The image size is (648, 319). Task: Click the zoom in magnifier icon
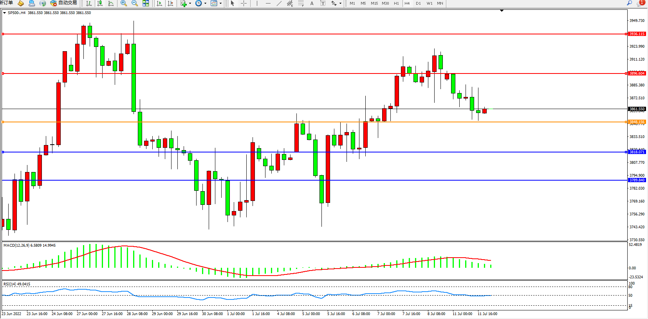[124, 4]
